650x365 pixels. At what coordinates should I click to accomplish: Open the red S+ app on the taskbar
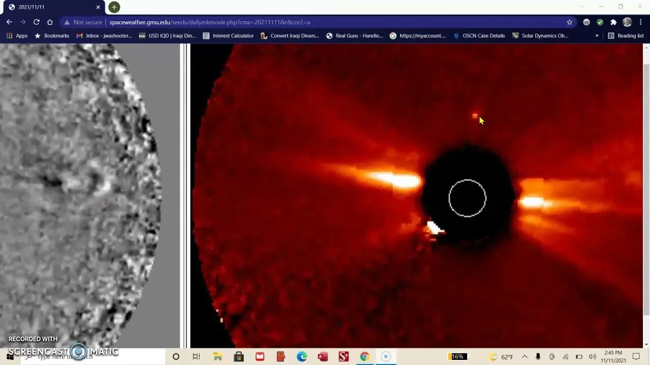pos(343,356)
